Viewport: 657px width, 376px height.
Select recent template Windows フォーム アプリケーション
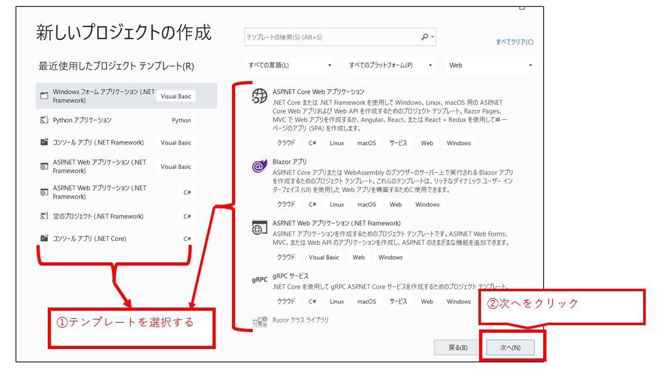[126, 96]
